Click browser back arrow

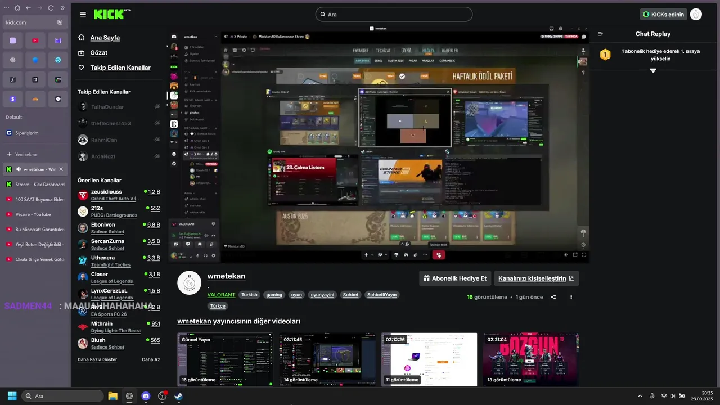pyautogui.click(x=28, y=8)
